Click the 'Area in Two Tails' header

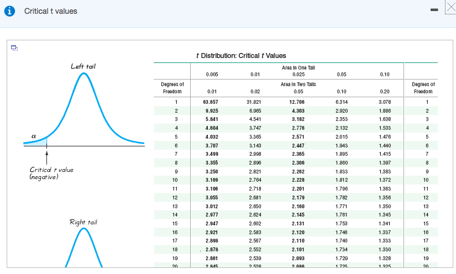tap(298, 85)
